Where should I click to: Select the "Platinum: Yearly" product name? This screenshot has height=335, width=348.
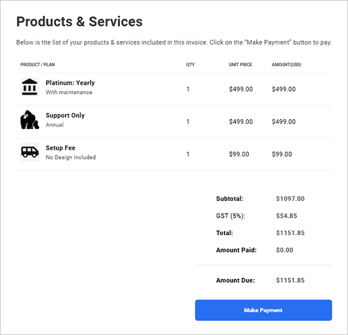point(70,83)
